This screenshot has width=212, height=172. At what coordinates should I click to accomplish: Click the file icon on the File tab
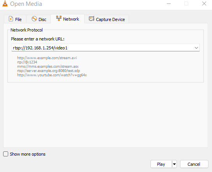11,19
